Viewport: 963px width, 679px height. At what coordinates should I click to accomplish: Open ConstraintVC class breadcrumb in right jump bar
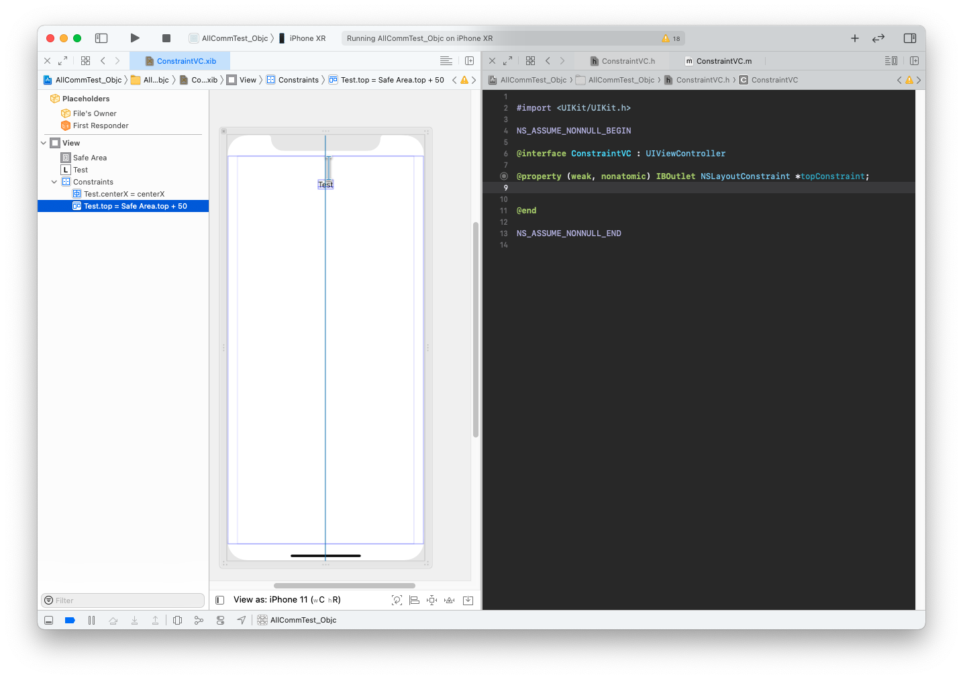[768, 80]
